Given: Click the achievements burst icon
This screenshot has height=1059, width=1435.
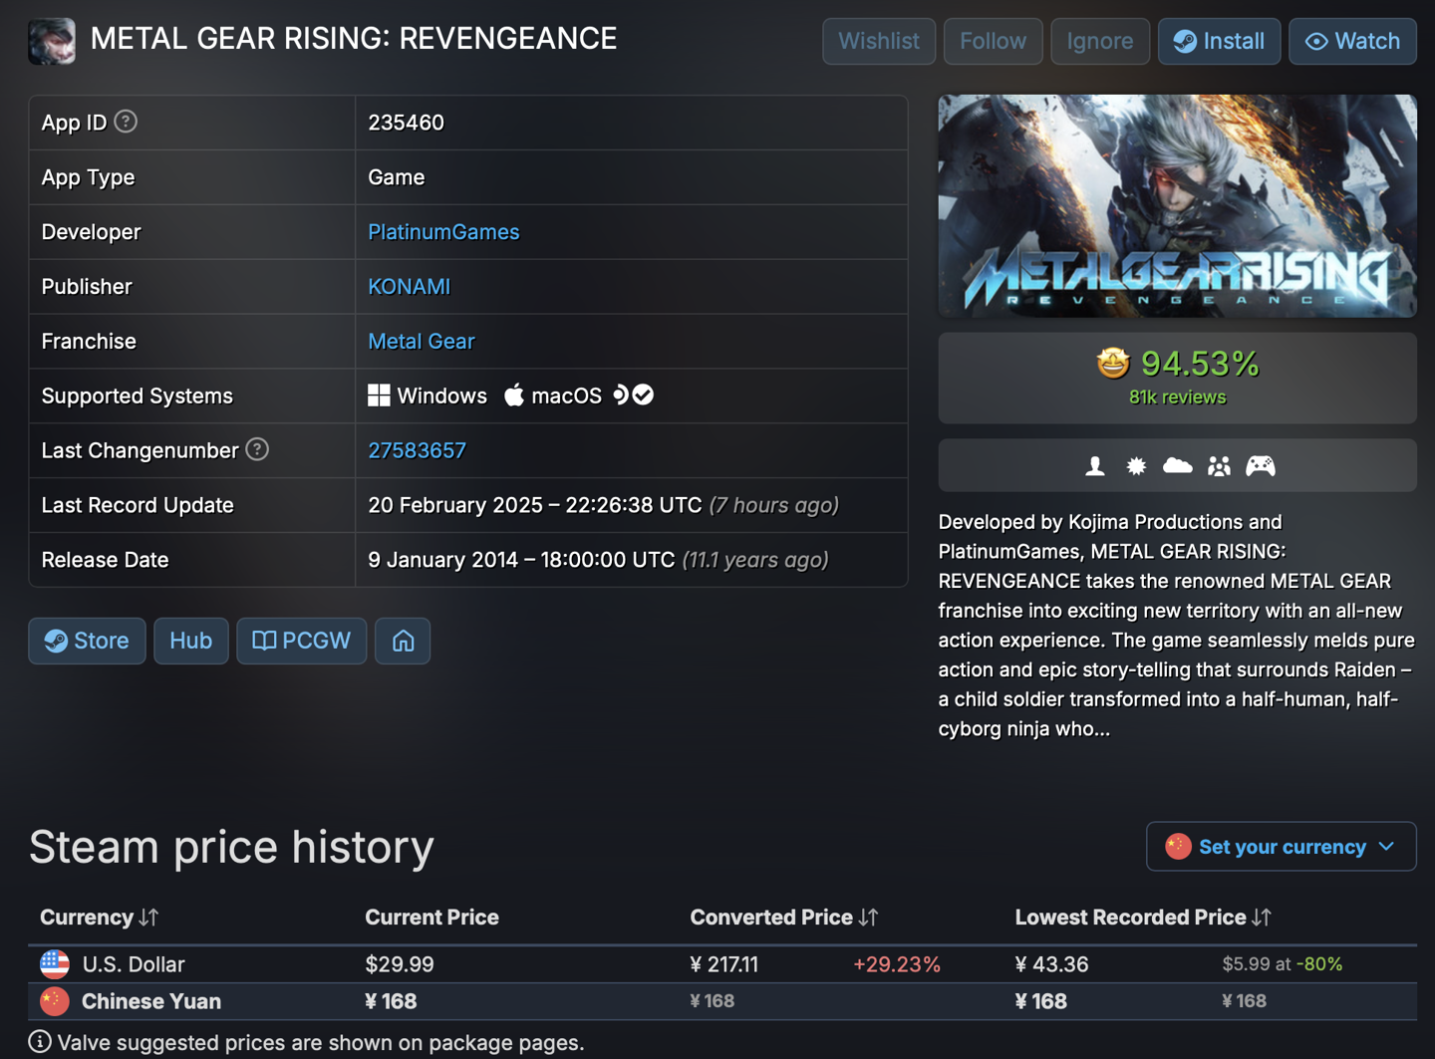Looking at the screenshot, I should 1136,465.
